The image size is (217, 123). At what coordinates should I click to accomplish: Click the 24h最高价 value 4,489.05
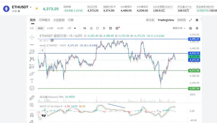[x=126, y=10]
